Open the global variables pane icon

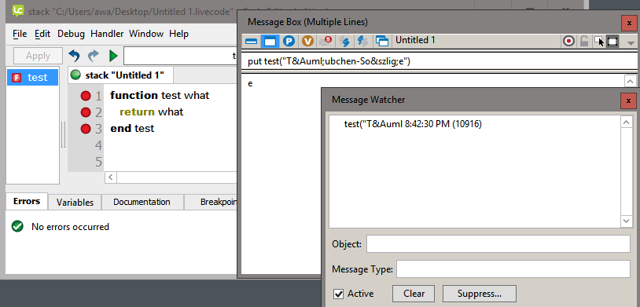click(x=307, y=41)
